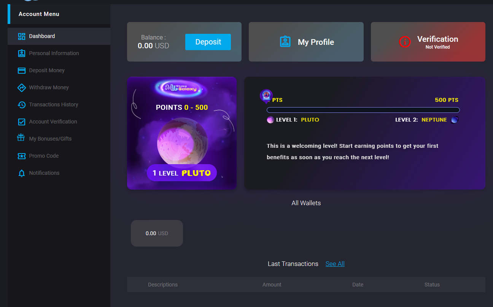Click the Transactions History clock icon

pos(22,104)
